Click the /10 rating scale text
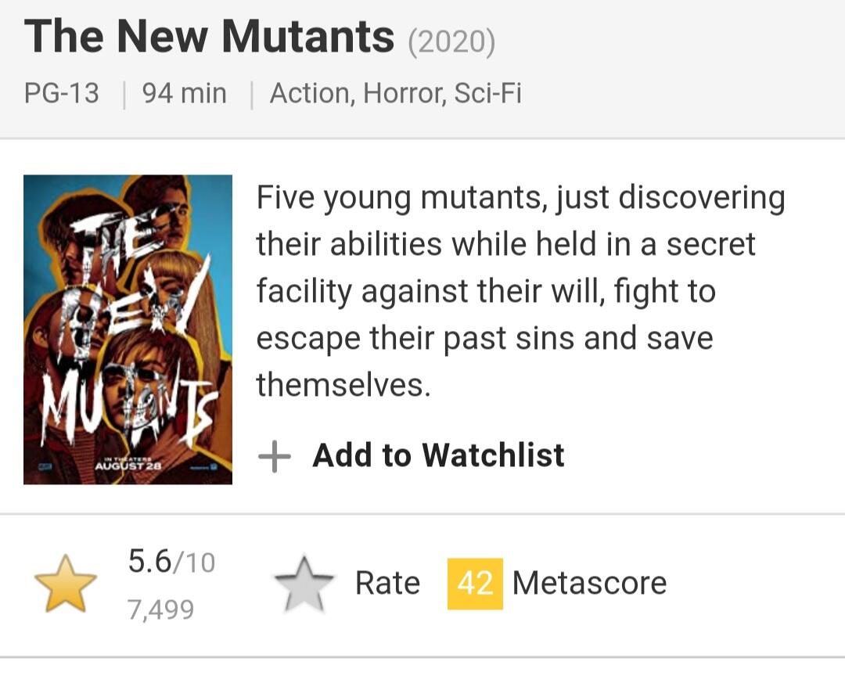 coord(194,563)
